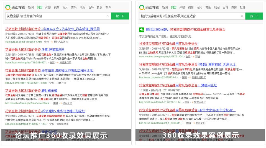
Task: Open result 投资效益哪家好?花旗金融网零风险更适合! from douban
Action: point(169,44)
